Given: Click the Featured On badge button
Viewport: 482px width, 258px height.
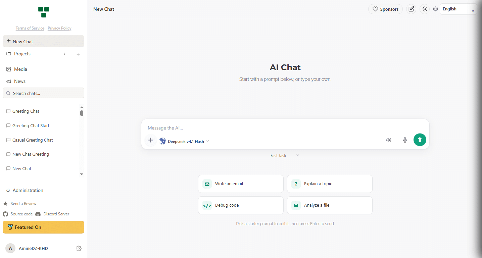Looking at the screenshot, I should pyautogui.click(x=43, y=227).
